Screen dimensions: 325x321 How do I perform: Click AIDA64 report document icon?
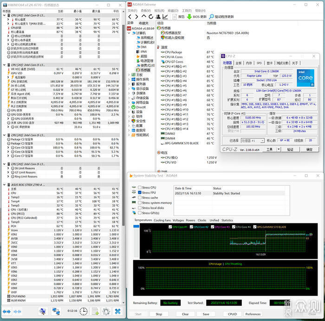pyautogui.click(x=175, y=17)
